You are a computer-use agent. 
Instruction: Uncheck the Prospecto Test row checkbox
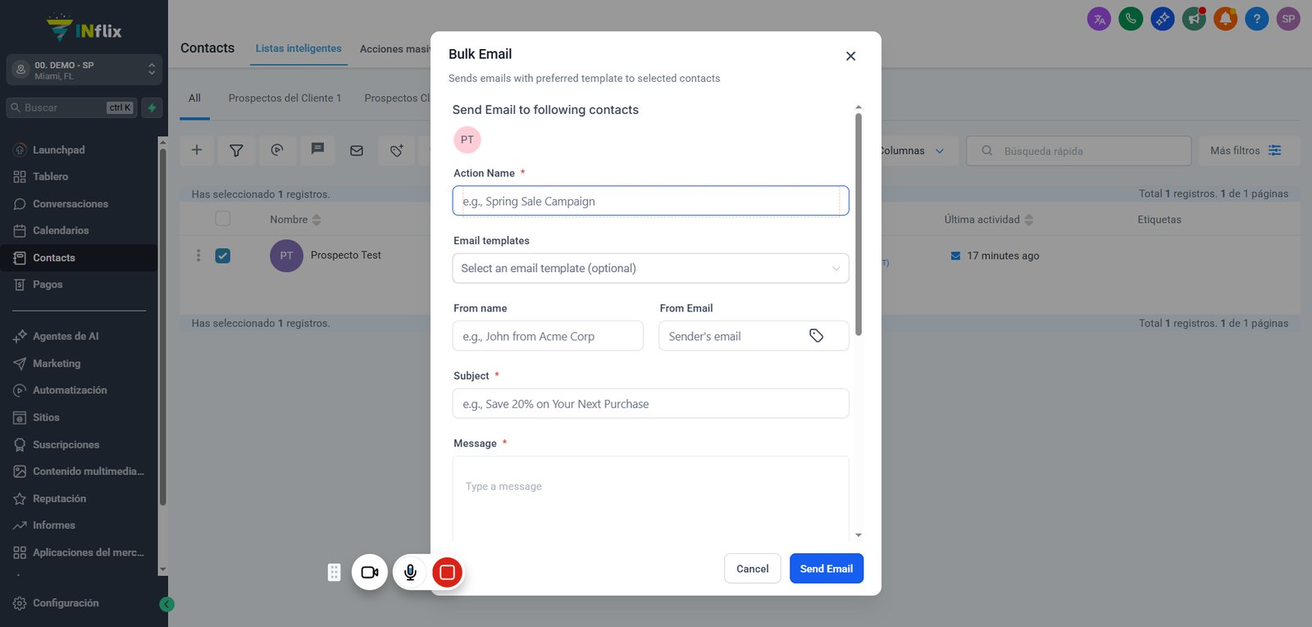click(222, 256)
